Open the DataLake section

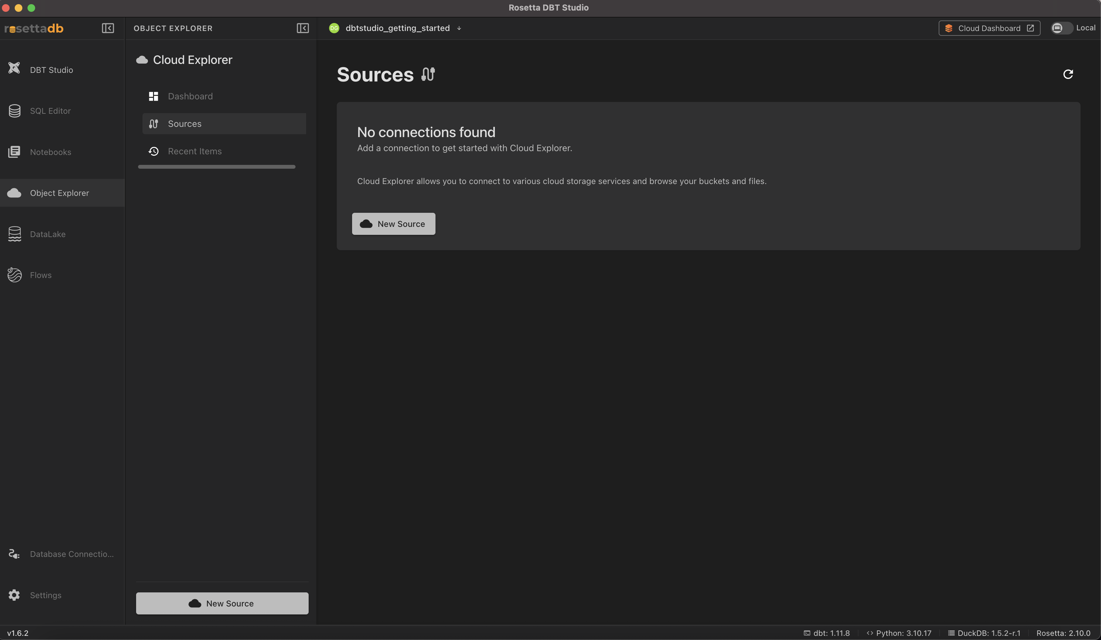(x=62, y=234)
